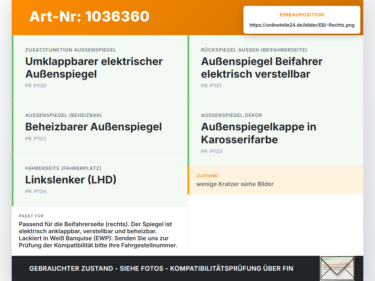Select the Einbauposition image URL text

tap(302, 25)
